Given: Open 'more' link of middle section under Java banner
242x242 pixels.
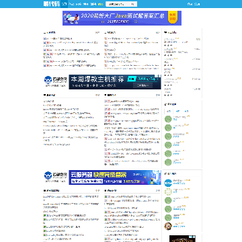Looking at the screenshot, I should [x=158, y=33].
